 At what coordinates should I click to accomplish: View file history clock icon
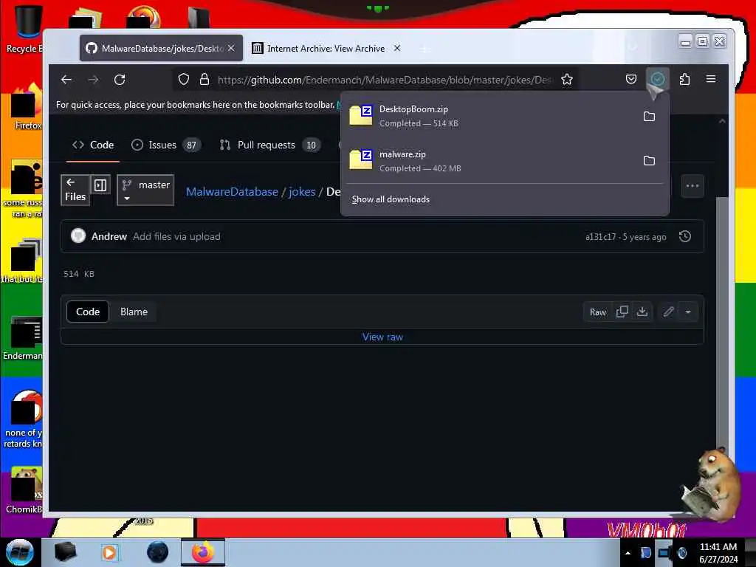[684, 237]
